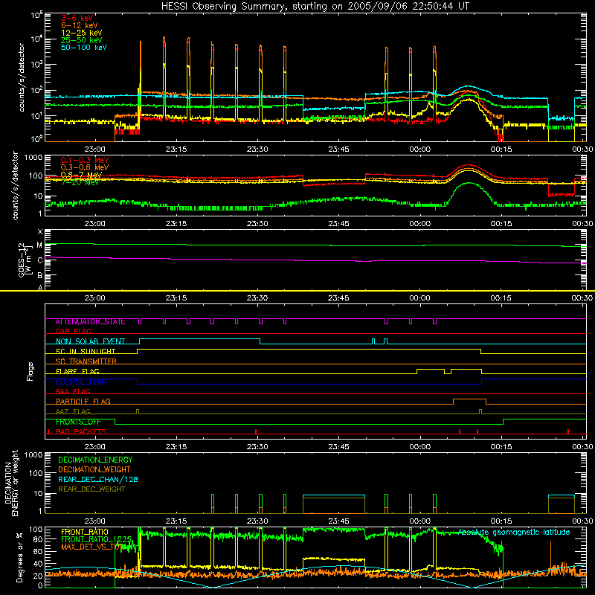Click the FRONT_RATIO_1225 legend label
This screenshot has width=595, height=595.
click(x=96, y=539)
